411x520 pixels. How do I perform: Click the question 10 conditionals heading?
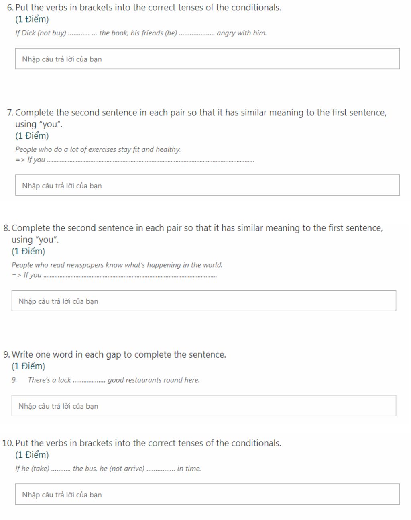148,443
